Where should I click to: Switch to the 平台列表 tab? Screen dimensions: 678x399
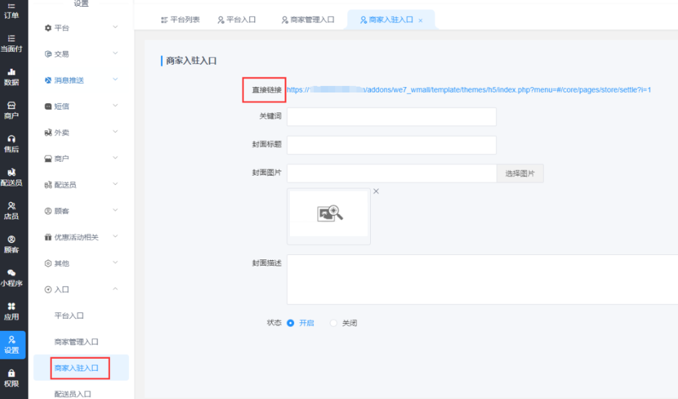pyautogui.click(x=180, y=20)
